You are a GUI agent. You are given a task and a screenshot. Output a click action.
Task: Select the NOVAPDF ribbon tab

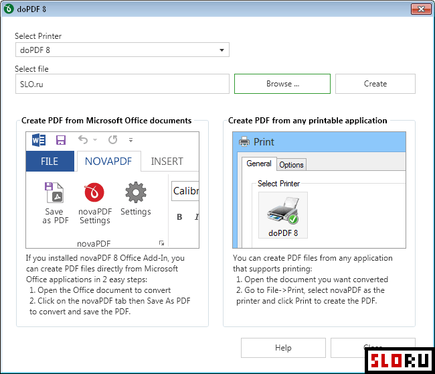[x=108, y=161]
